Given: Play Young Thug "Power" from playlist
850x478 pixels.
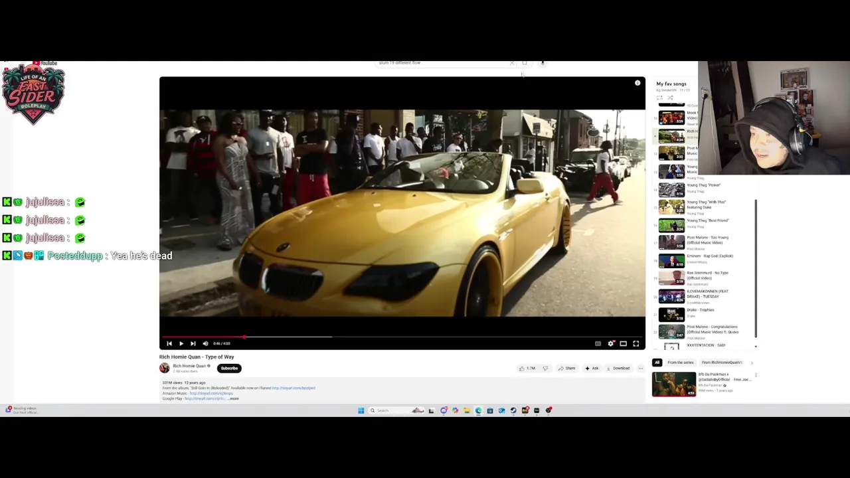Looking at the screenshot, I should point(704,189).
